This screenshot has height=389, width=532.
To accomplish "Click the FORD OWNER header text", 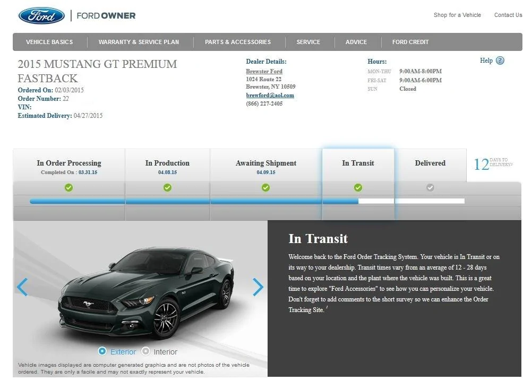I will 106,15.
